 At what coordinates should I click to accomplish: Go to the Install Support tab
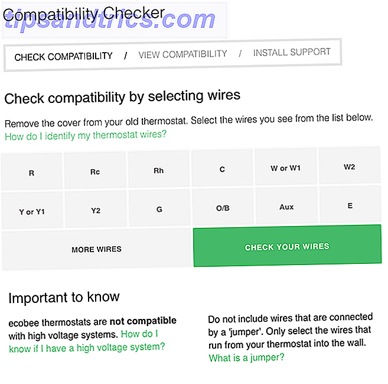[292, 53]
